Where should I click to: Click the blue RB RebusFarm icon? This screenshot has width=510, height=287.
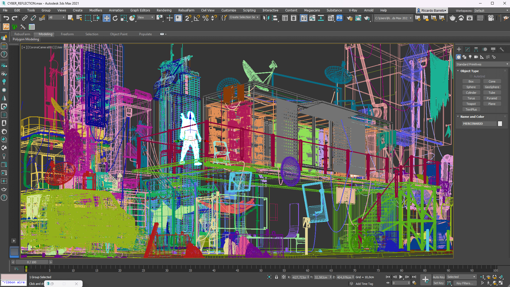(339, 18)
